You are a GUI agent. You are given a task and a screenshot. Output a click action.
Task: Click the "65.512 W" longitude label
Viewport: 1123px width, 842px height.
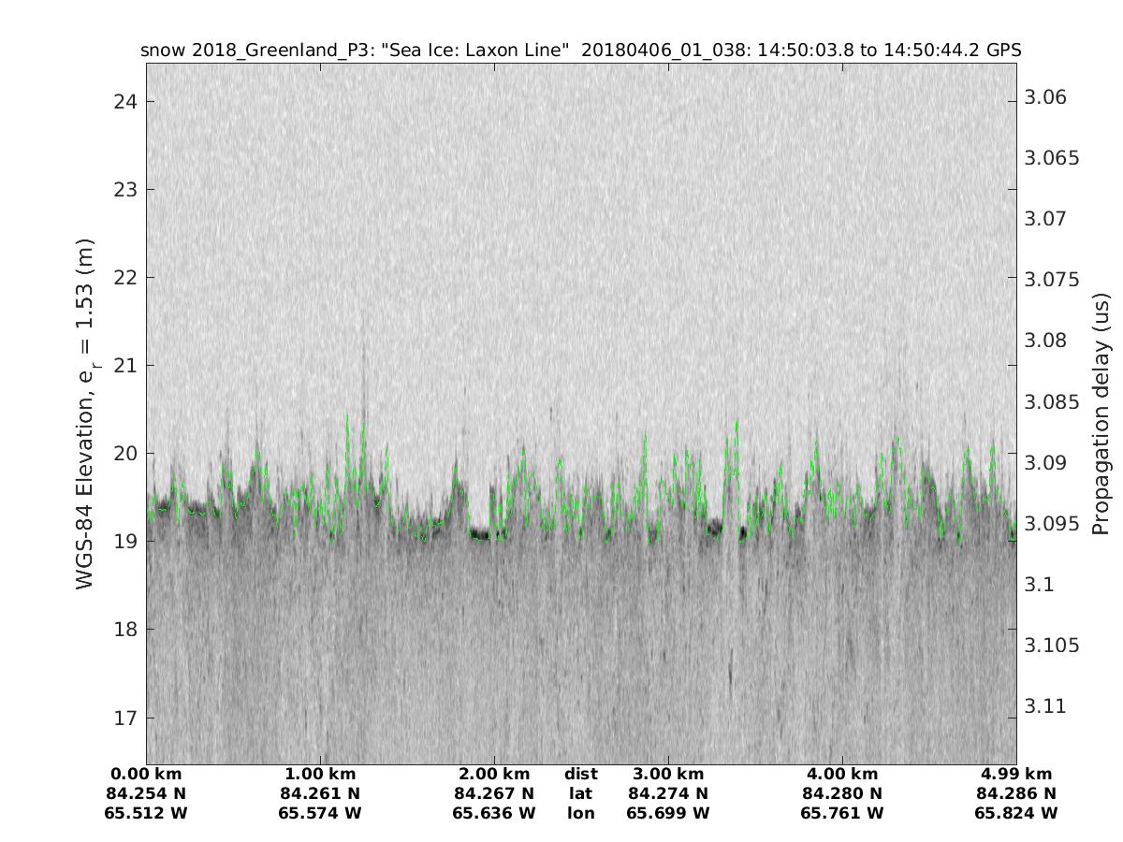coord(148,813)
